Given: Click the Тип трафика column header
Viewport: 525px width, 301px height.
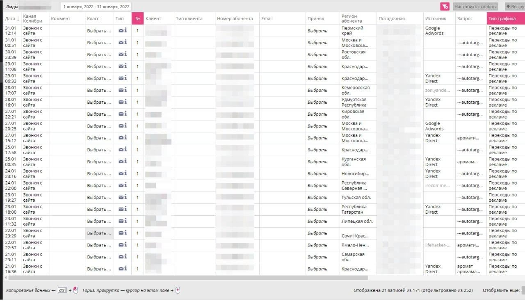Looking at the screenshot, I should (506, 18).
